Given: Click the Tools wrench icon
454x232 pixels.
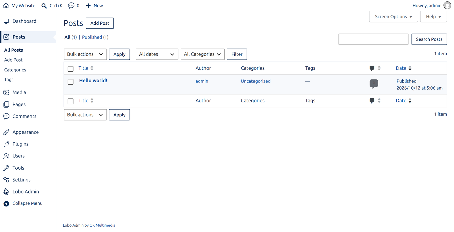Looking at the screenshot, I should [x=6, y=168].
